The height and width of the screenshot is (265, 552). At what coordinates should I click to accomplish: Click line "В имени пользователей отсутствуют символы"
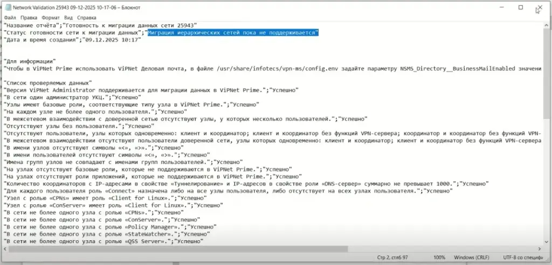coord(107,155)
